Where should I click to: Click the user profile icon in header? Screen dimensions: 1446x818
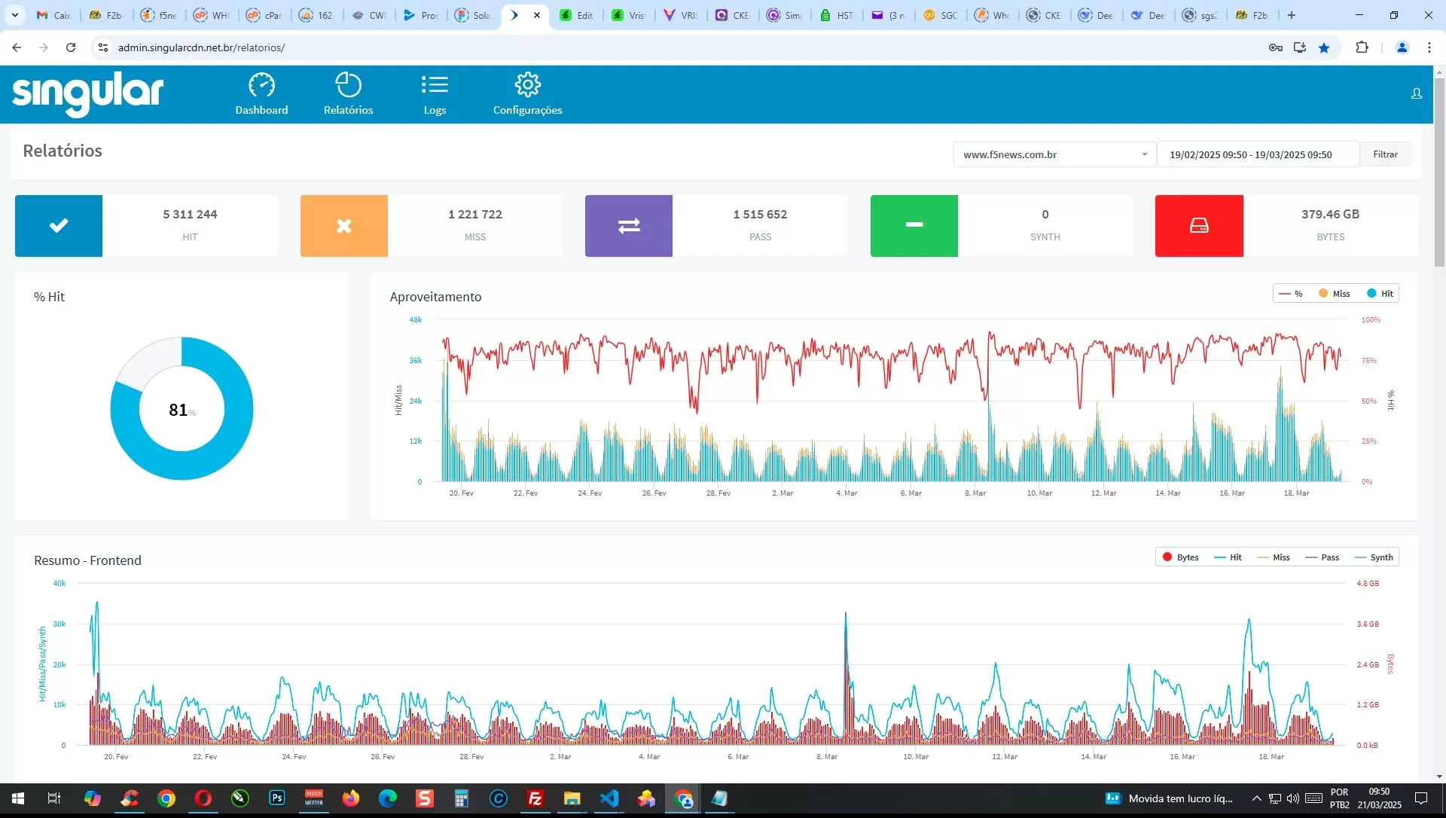coord(1416,93)
